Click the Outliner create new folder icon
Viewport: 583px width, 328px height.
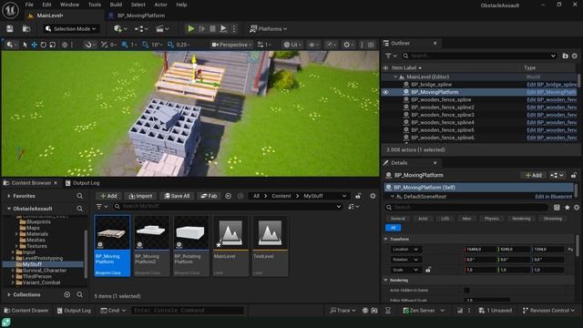tap(565, 56)
